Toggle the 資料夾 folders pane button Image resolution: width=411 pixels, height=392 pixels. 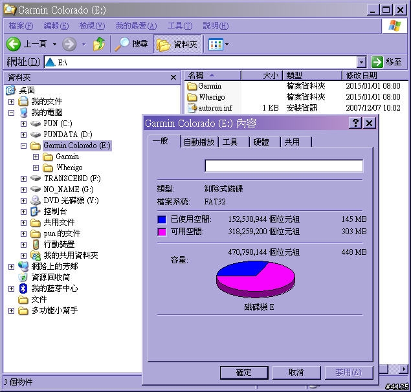click(x=177, y=44)
